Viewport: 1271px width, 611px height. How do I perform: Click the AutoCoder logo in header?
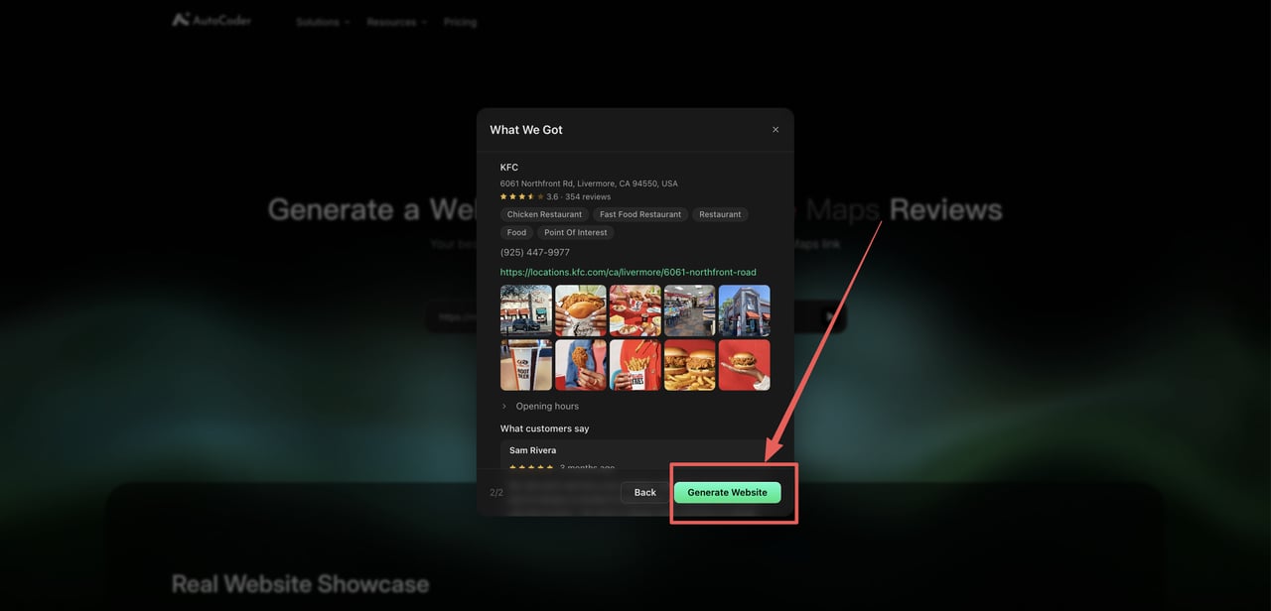tap(212, 20)
